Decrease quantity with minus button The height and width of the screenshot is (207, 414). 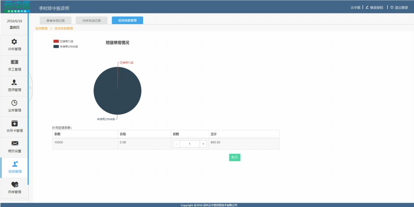pos(176,144)
